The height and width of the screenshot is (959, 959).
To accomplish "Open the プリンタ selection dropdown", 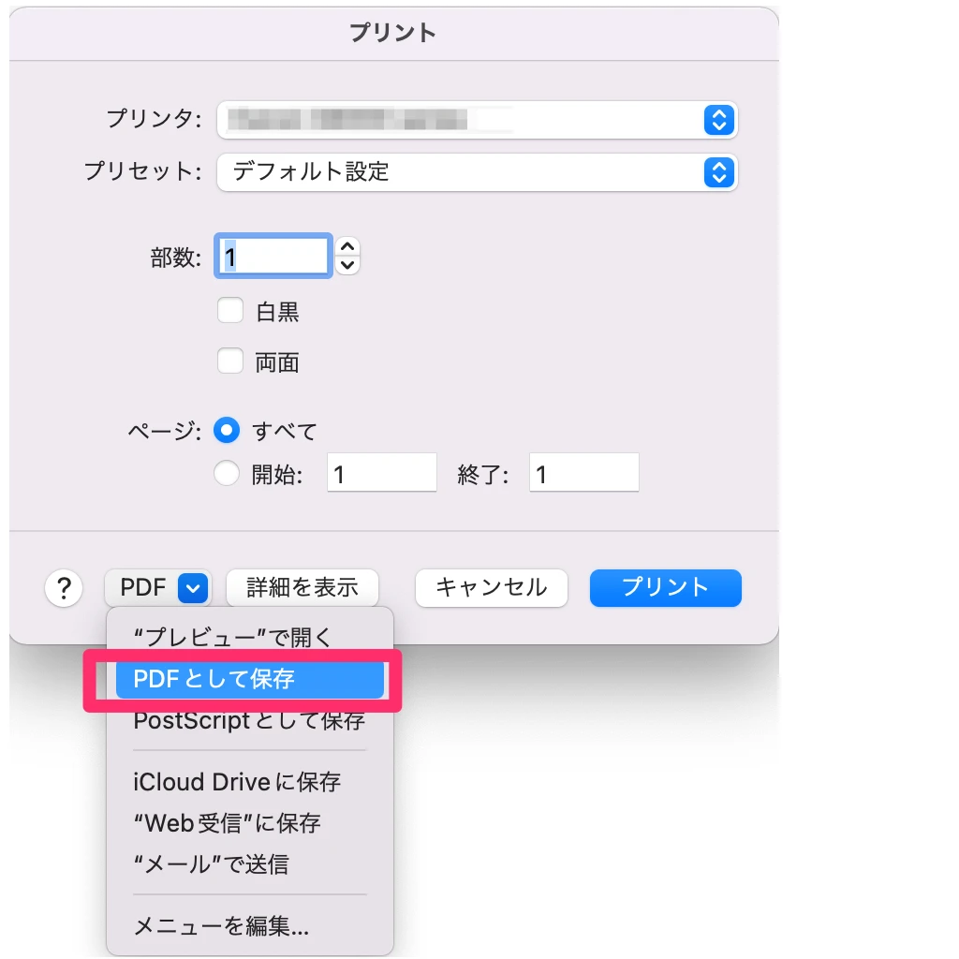I will [477, 120].
